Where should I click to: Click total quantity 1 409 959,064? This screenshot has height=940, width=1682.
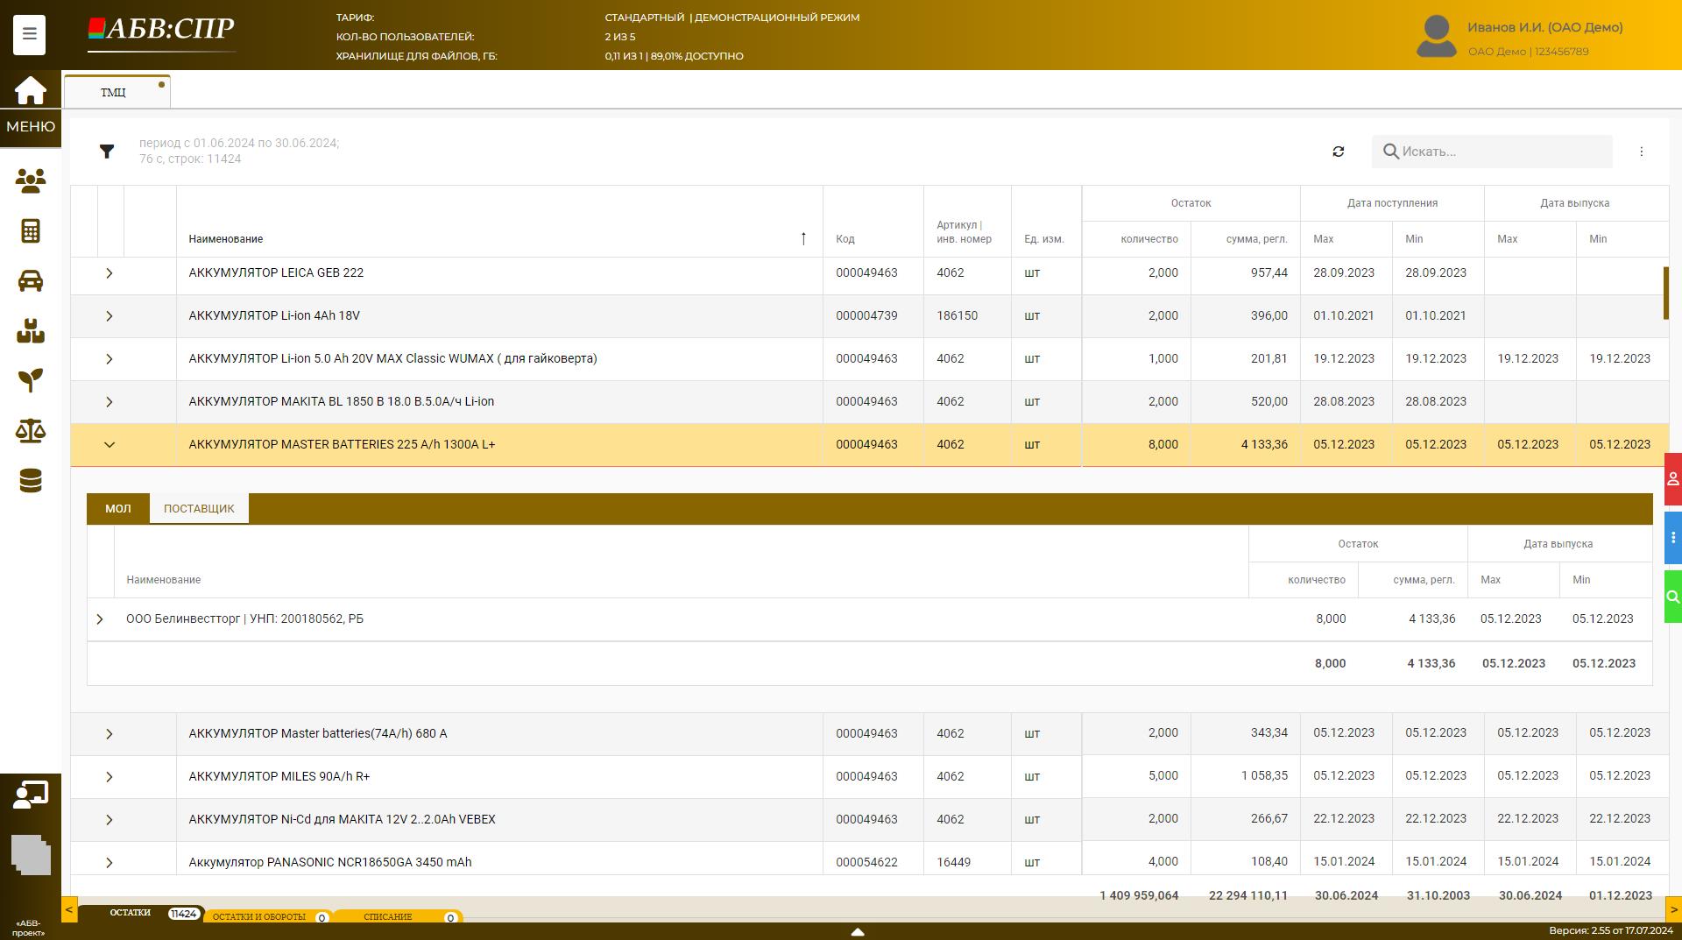pos(1139,895)
